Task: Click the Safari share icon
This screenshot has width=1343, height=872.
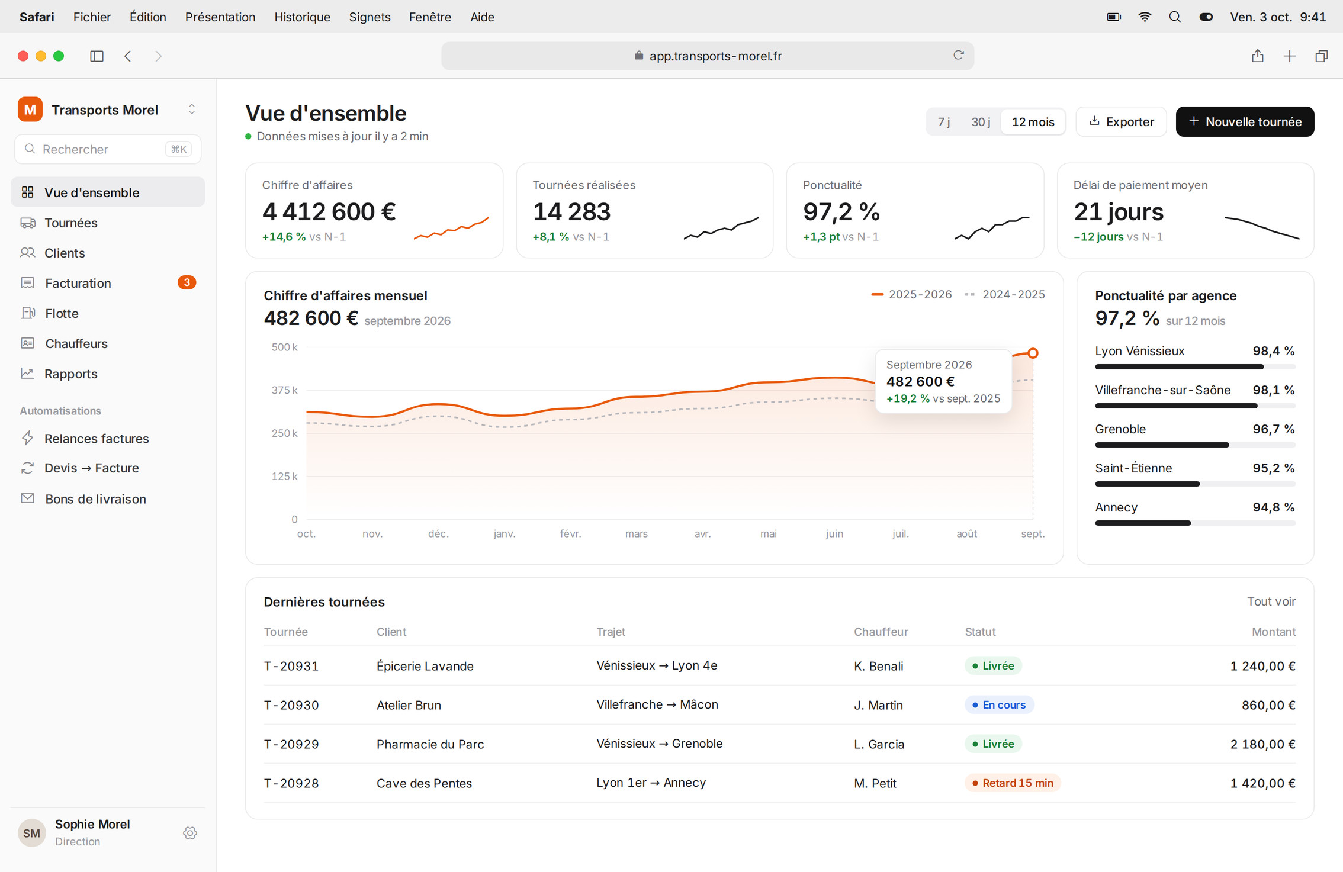Action: [x=1258, y=56]
